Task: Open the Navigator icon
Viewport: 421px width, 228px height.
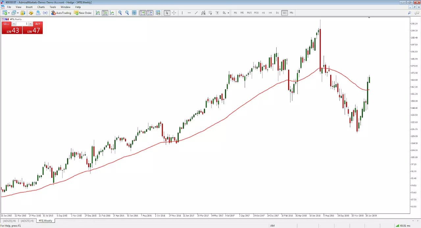Action: pyautogui.click(x=38, y=13)
